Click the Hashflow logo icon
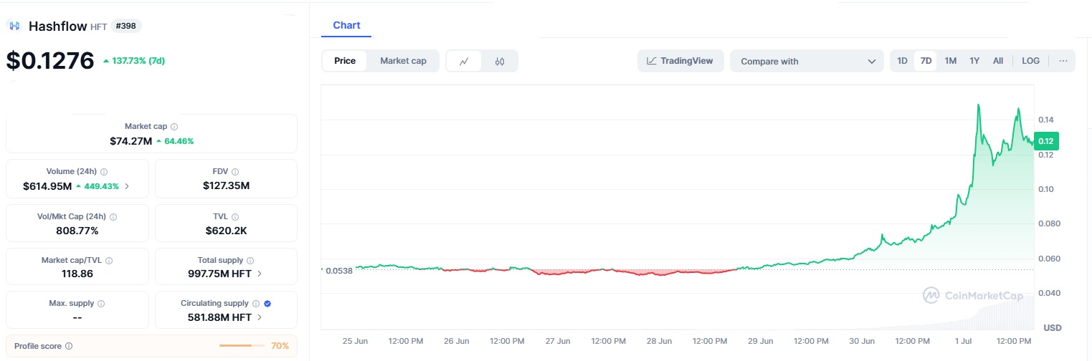The width and height of the screenshot is (1092, 361). 14,26
